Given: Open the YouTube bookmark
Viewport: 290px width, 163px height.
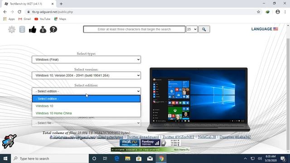Looking at the screenshot, I should (x=42, y=19).
